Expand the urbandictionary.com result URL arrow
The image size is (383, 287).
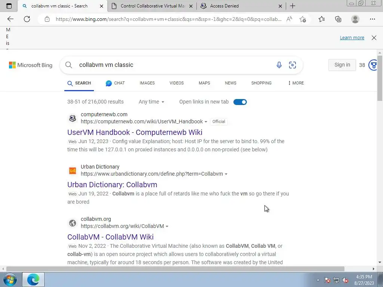[226, 174]
